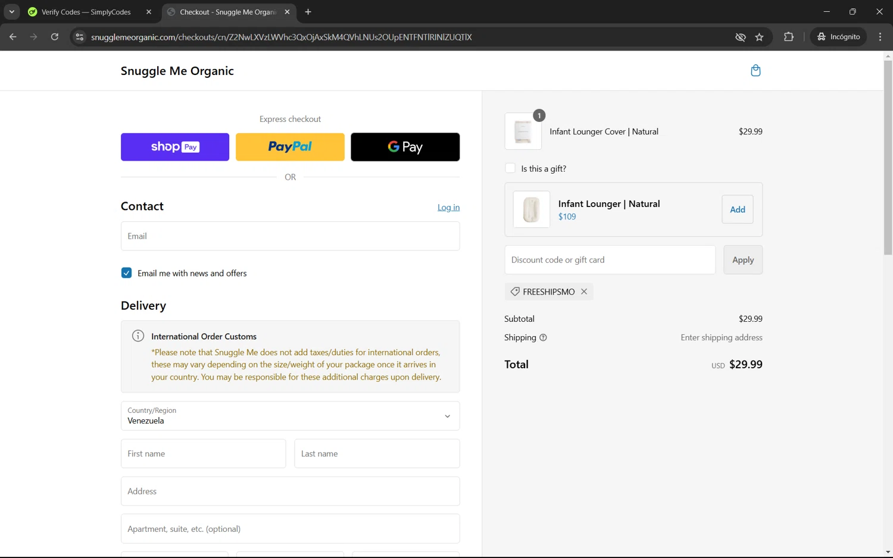Click the page vertical scrollbar thumb
The width and height of the screenshot is (893, 558).
pyautogui.click(x=888, y=158)
